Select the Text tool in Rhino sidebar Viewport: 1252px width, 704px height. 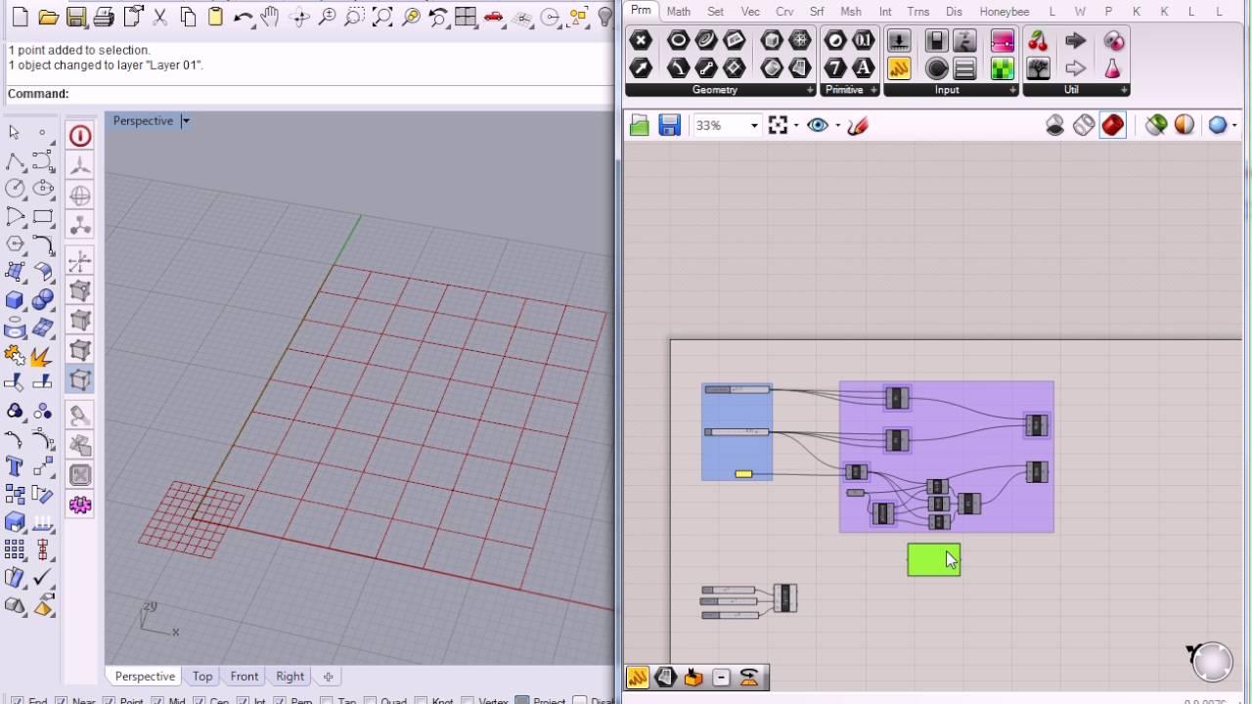[15, 465]
